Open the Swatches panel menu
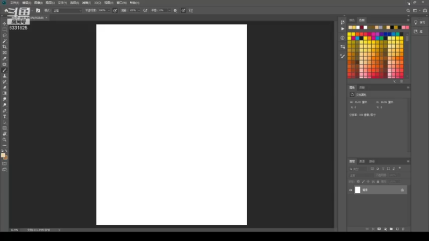429x241 pixels. [408, 20]
